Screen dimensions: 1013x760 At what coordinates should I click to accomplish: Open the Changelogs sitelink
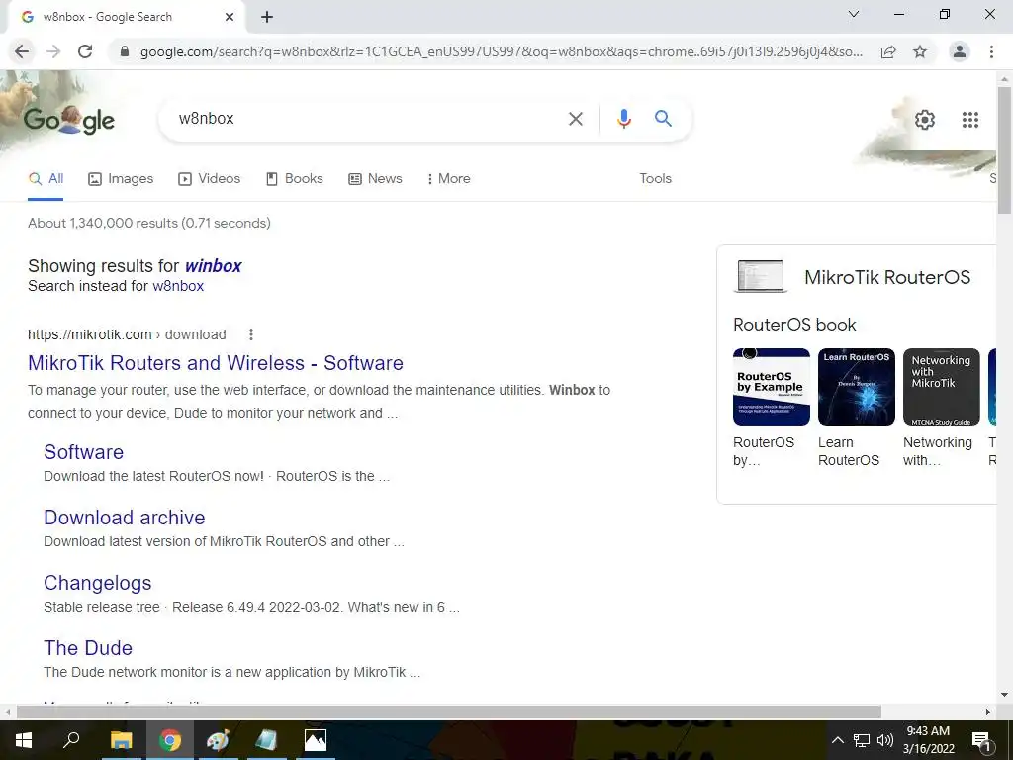click(98, 583)
